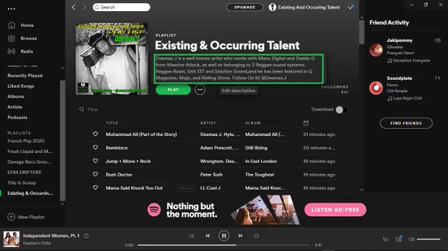Open Albums in the library

click(x=16, y=97)
